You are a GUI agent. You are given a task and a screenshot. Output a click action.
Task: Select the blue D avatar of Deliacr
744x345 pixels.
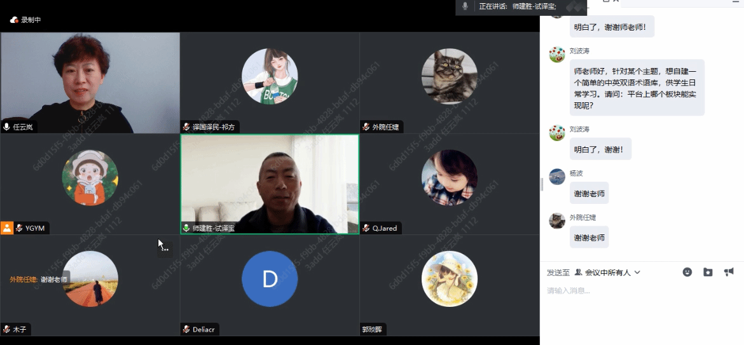tap(270, 279)
